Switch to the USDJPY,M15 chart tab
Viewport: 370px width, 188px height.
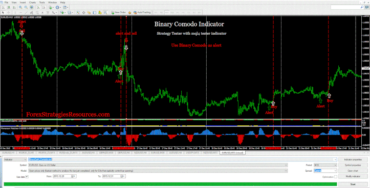[192, 153]
